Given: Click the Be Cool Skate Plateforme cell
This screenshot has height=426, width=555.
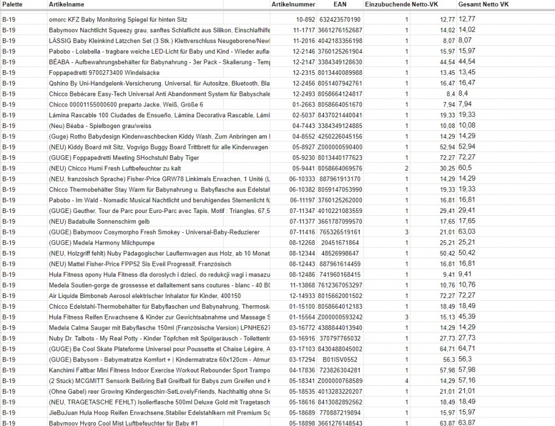Looking at the screenshot, I should 159,349.
